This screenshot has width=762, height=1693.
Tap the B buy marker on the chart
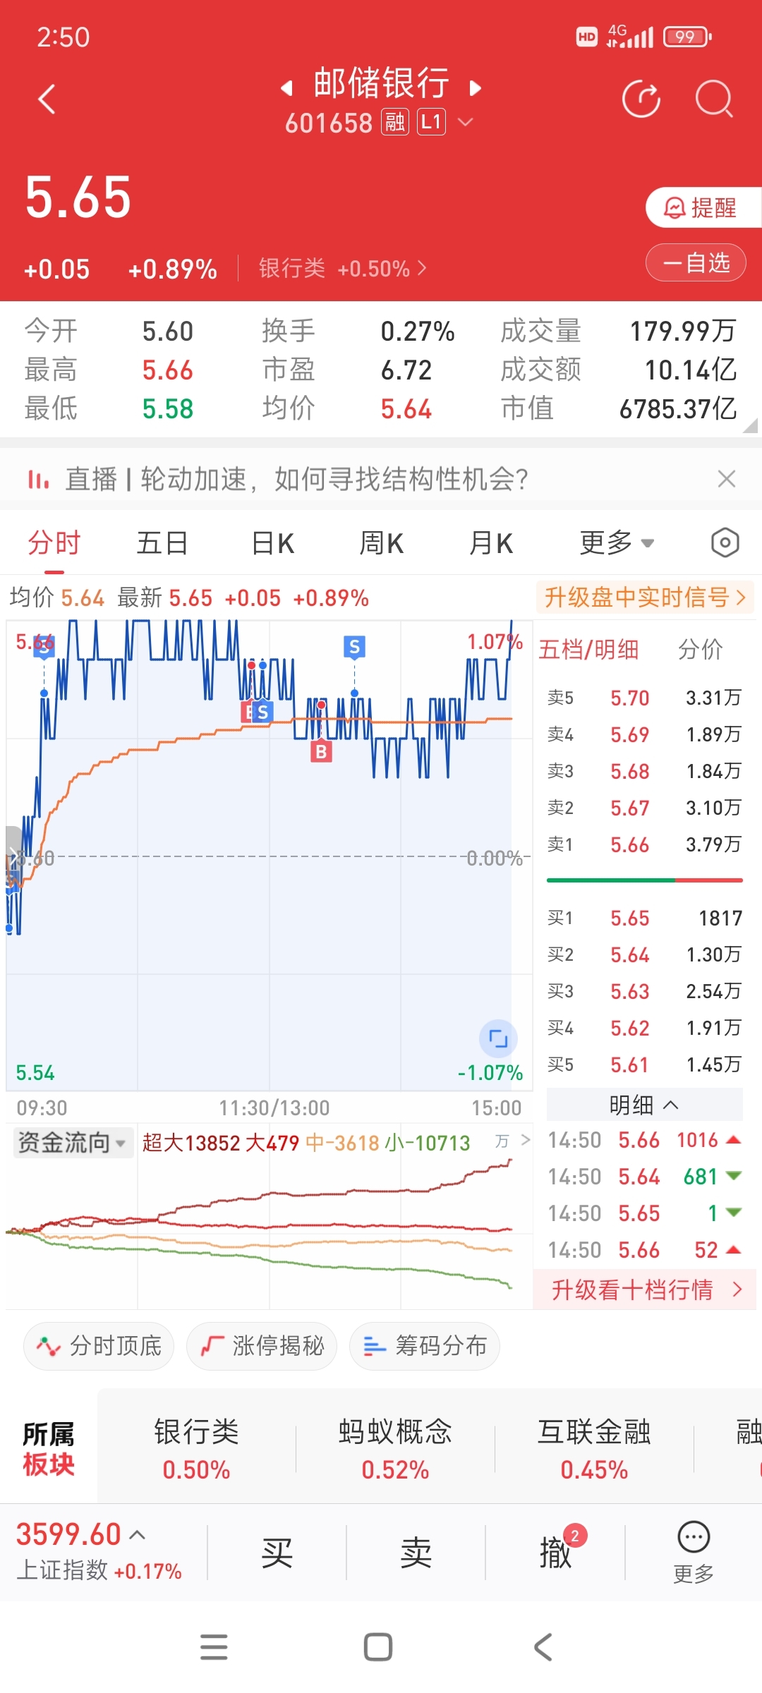pyautogui.click(x=321, y=752)
